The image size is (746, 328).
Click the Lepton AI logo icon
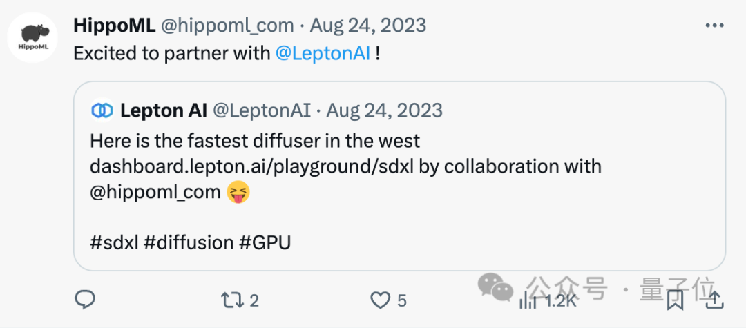click(x=102, y=110)
